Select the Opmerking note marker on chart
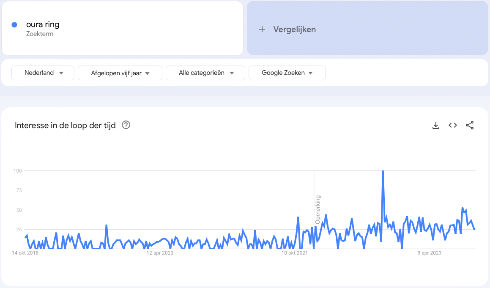The width and height of the screenshot is (490, 288). pyautogui.click(x=318, y=209)
